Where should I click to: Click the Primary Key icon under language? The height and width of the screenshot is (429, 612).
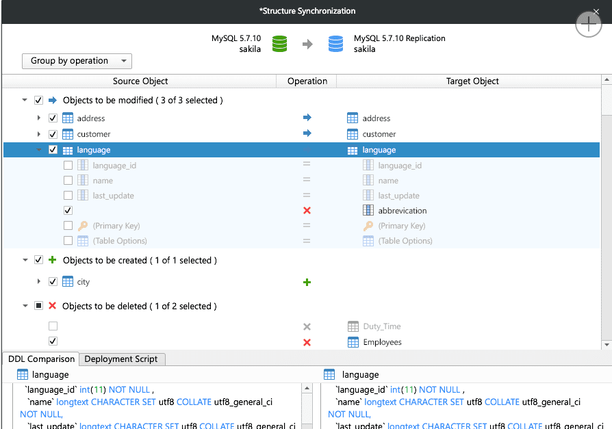pyautogui.click(x=82, y=225)
